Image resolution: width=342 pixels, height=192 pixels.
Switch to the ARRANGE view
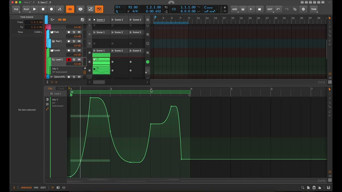click(26, 188)
